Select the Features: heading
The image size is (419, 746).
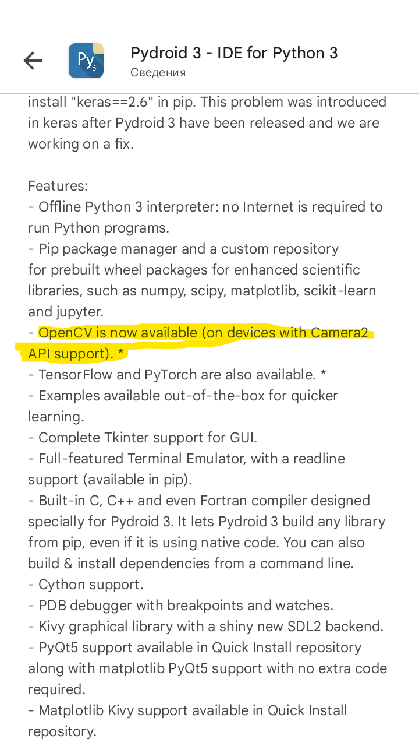point(58,186)
